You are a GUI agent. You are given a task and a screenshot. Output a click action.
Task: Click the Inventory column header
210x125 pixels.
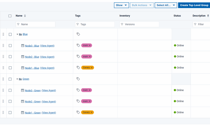click(125, 16)
